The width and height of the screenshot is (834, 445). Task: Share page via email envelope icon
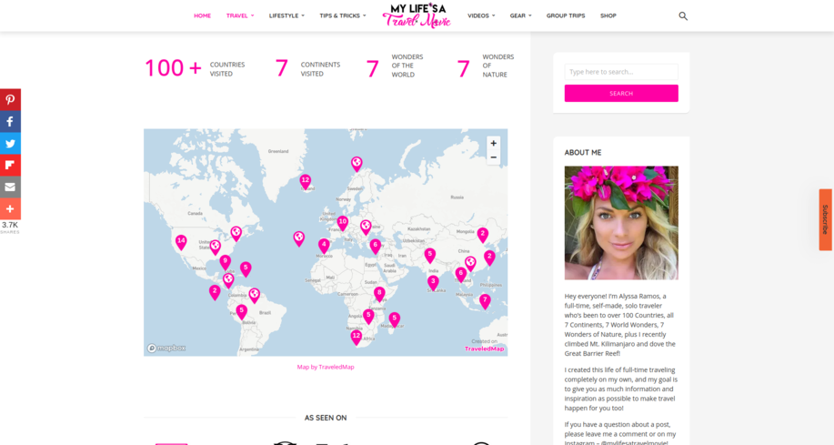pyautogui.click(x=10, y=187)
